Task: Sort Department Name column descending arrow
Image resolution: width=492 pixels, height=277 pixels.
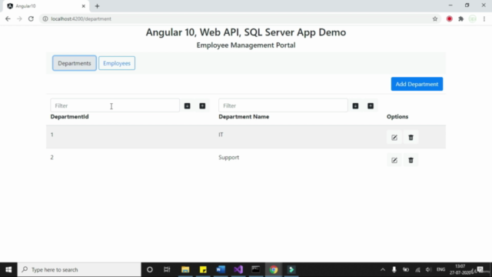Action: click(x=355, y=106)
